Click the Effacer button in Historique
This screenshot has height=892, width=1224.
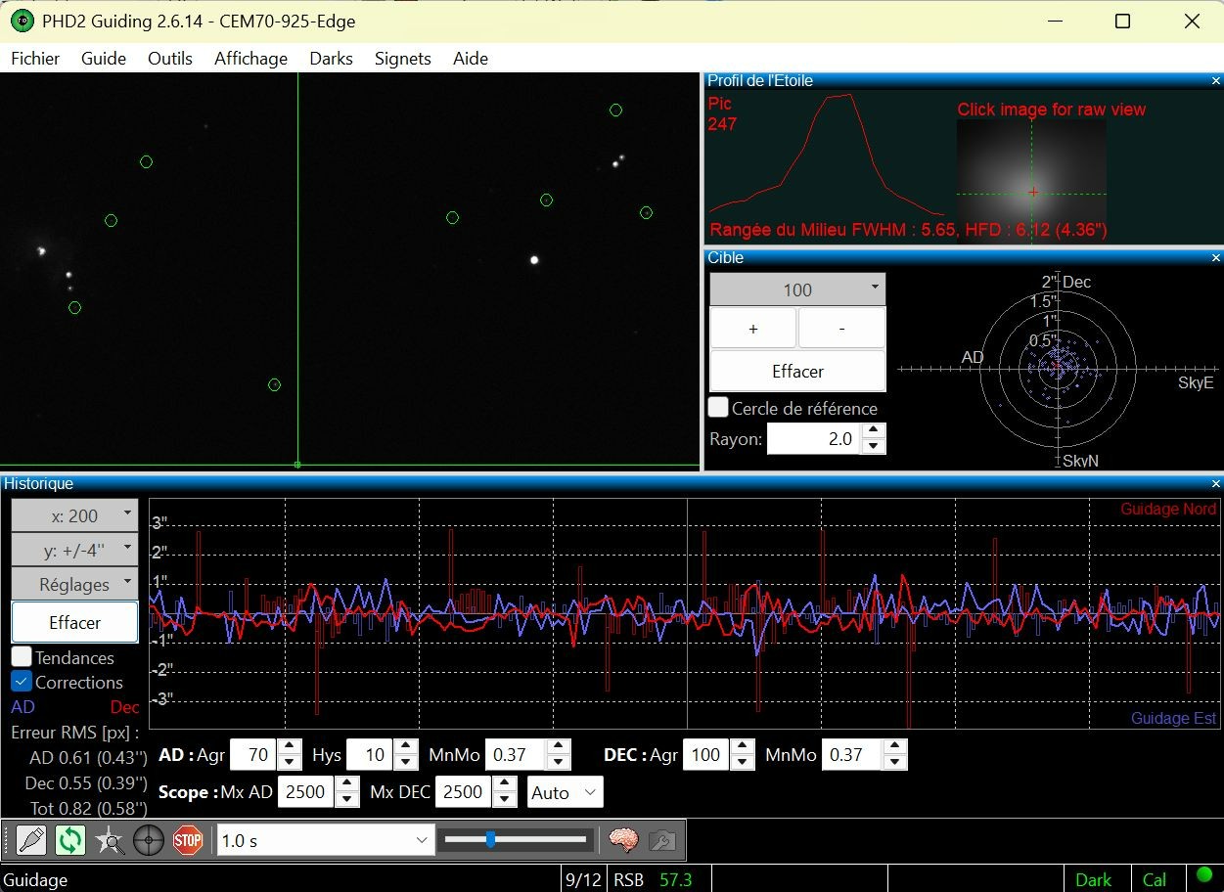click(74, 622)
